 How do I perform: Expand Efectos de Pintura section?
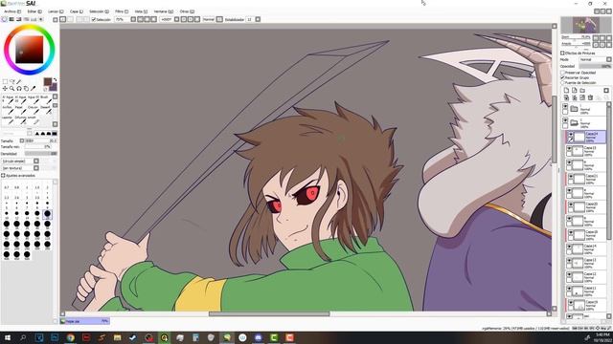(x=562, y=53)
